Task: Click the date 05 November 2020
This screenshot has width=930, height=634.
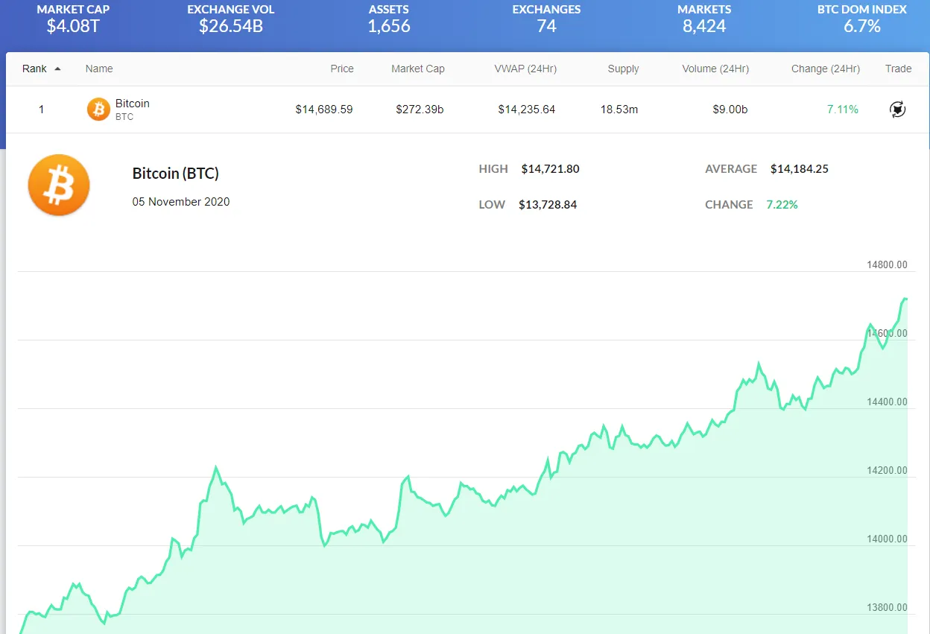Action: pos(181,202)
